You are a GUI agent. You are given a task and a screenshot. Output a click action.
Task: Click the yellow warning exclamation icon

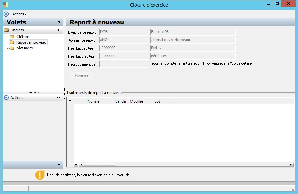pyautogui.click(x=40, y=175)
